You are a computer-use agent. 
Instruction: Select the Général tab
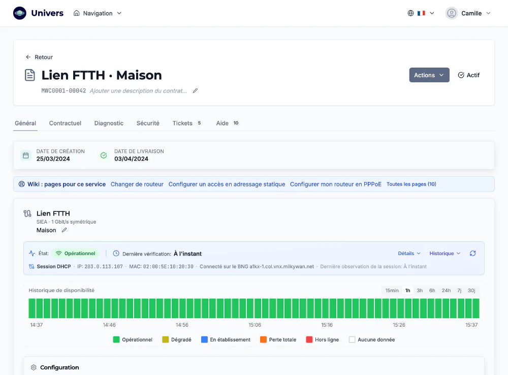(x=25, y=123)
